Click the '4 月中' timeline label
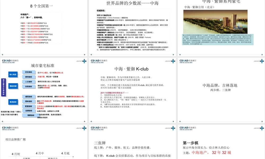This screenshot has width=265, height=159. pyautogui.click(x=40, y=153)
